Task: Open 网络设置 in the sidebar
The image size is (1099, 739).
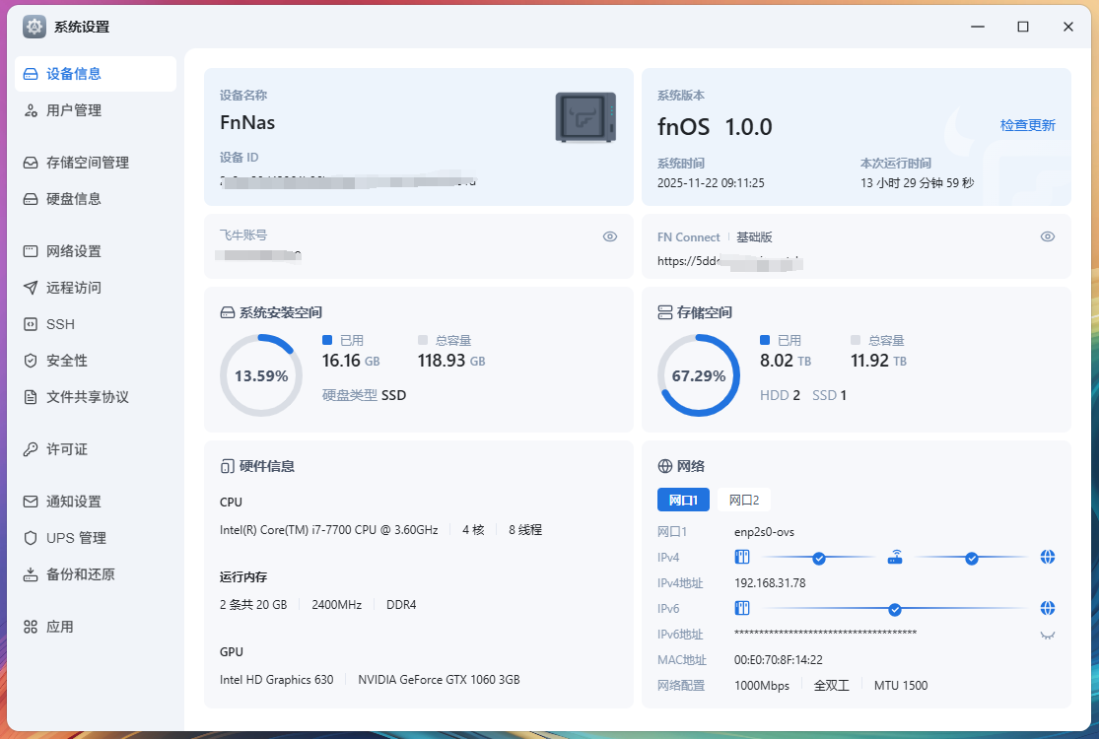Action: 74,251
